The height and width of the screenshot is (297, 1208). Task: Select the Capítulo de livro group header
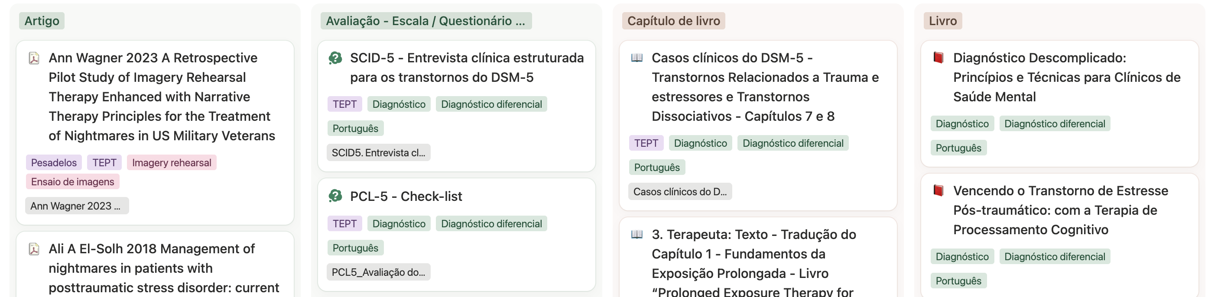[x=673, y=21]
